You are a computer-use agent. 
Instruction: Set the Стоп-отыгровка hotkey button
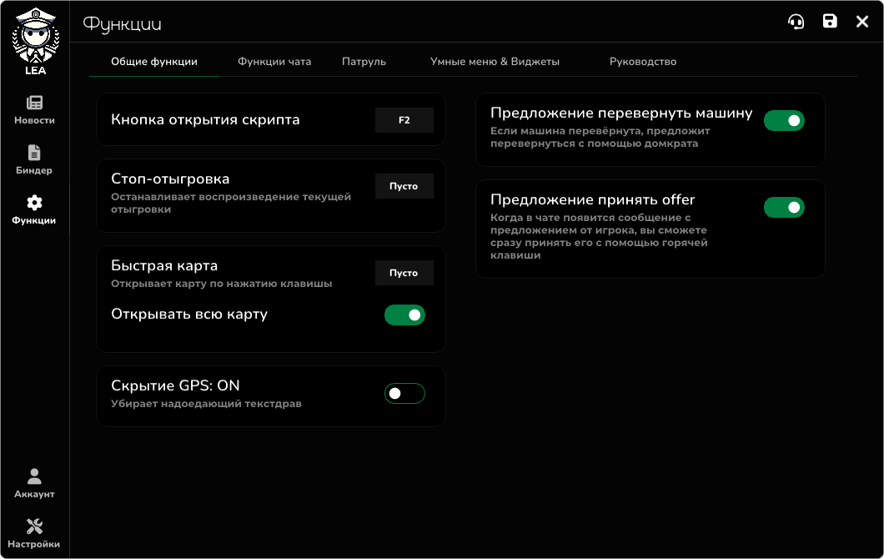[404, 186]
